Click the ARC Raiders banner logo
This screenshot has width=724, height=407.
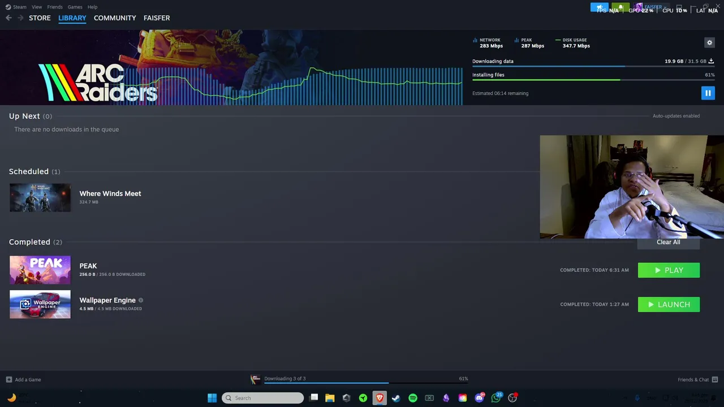[98, 83]
